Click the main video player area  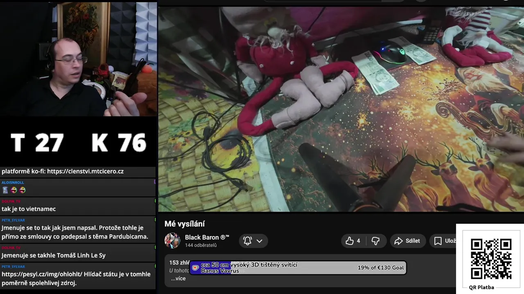point(341,109)
